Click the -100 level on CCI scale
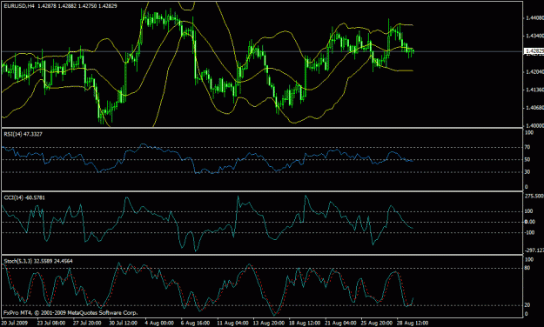The height and width of the screenshot is (327, 544). coord(529,233)
